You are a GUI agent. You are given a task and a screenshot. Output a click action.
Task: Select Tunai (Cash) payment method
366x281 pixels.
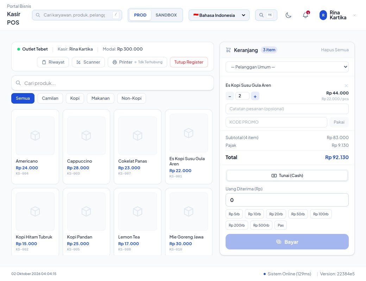point(287,176)
